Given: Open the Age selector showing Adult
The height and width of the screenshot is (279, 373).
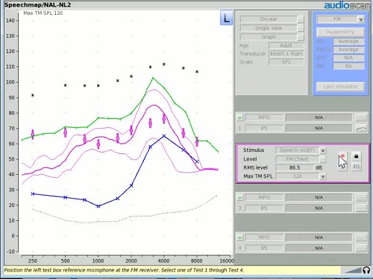Looking at the screenshot, I should coord(286,45).
